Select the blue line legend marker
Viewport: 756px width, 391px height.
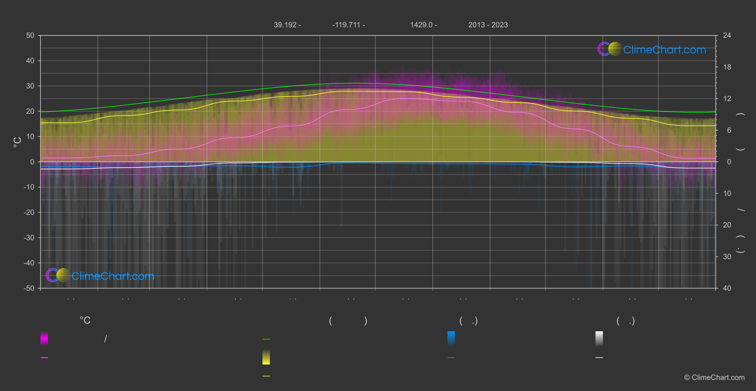[451, 358]
